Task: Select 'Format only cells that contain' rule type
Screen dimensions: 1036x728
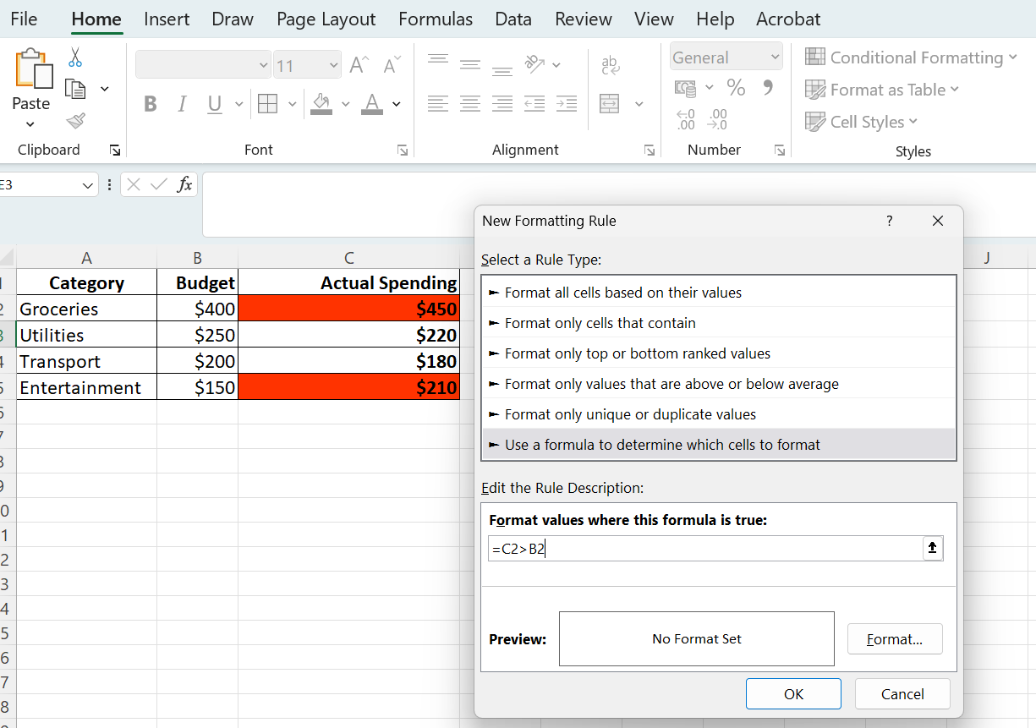Action: 719,323
